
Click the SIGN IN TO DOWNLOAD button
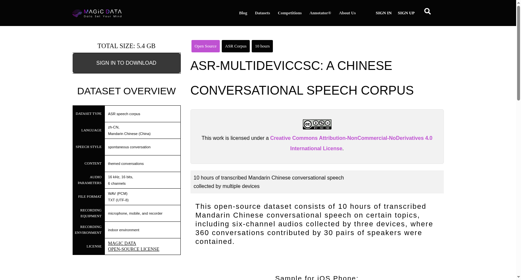point(126,63)
